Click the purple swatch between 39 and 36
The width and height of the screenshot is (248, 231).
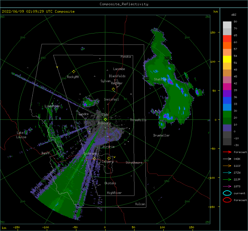click(x=227, y=93)
